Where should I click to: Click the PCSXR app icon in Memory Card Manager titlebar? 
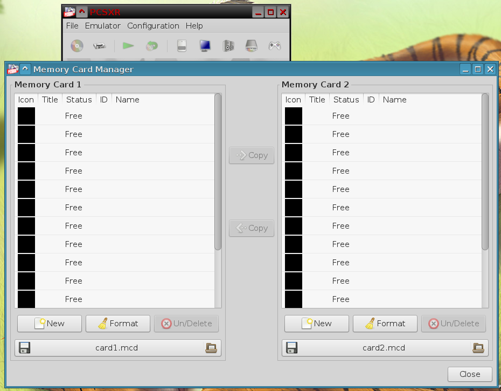[13, 69]
